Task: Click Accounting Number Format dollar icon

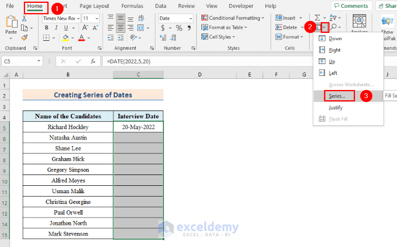Action: (x=163, y=28)
